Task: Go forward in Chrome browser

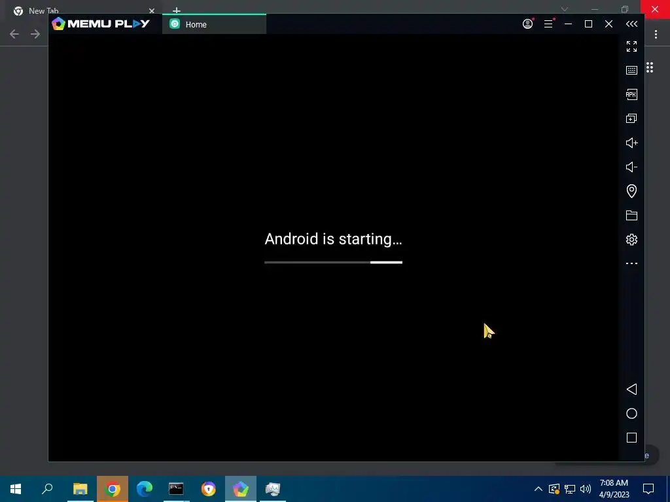Action: coord(35,34)
